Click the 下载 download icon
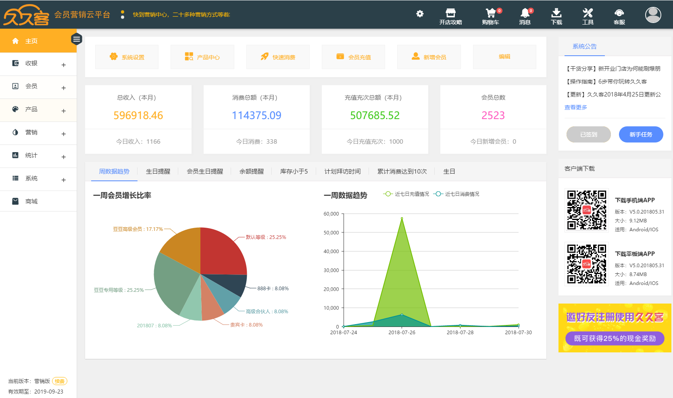This screenshot has width=673, height=398. coord(556,16)
